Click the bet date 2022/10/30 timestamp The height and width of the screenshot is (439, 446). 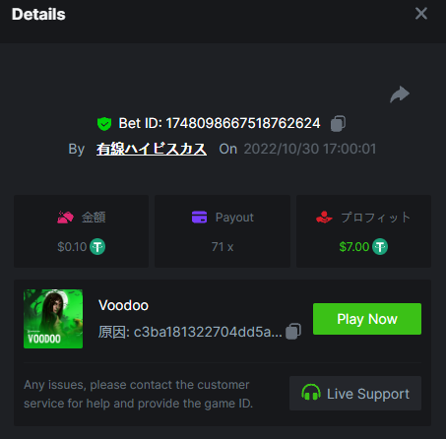[310, 149]
